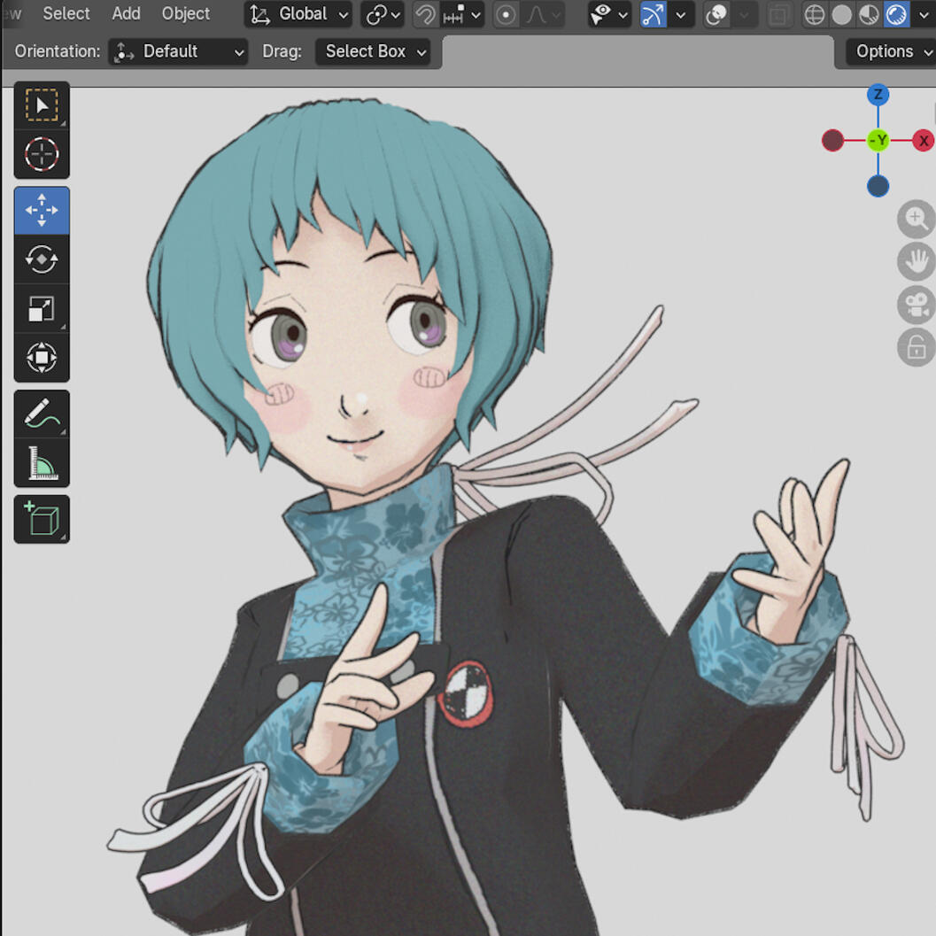The height and width of the screenshot is (936, 936).
Task: Select the Scale tool
Action: [x=42, y=309]
